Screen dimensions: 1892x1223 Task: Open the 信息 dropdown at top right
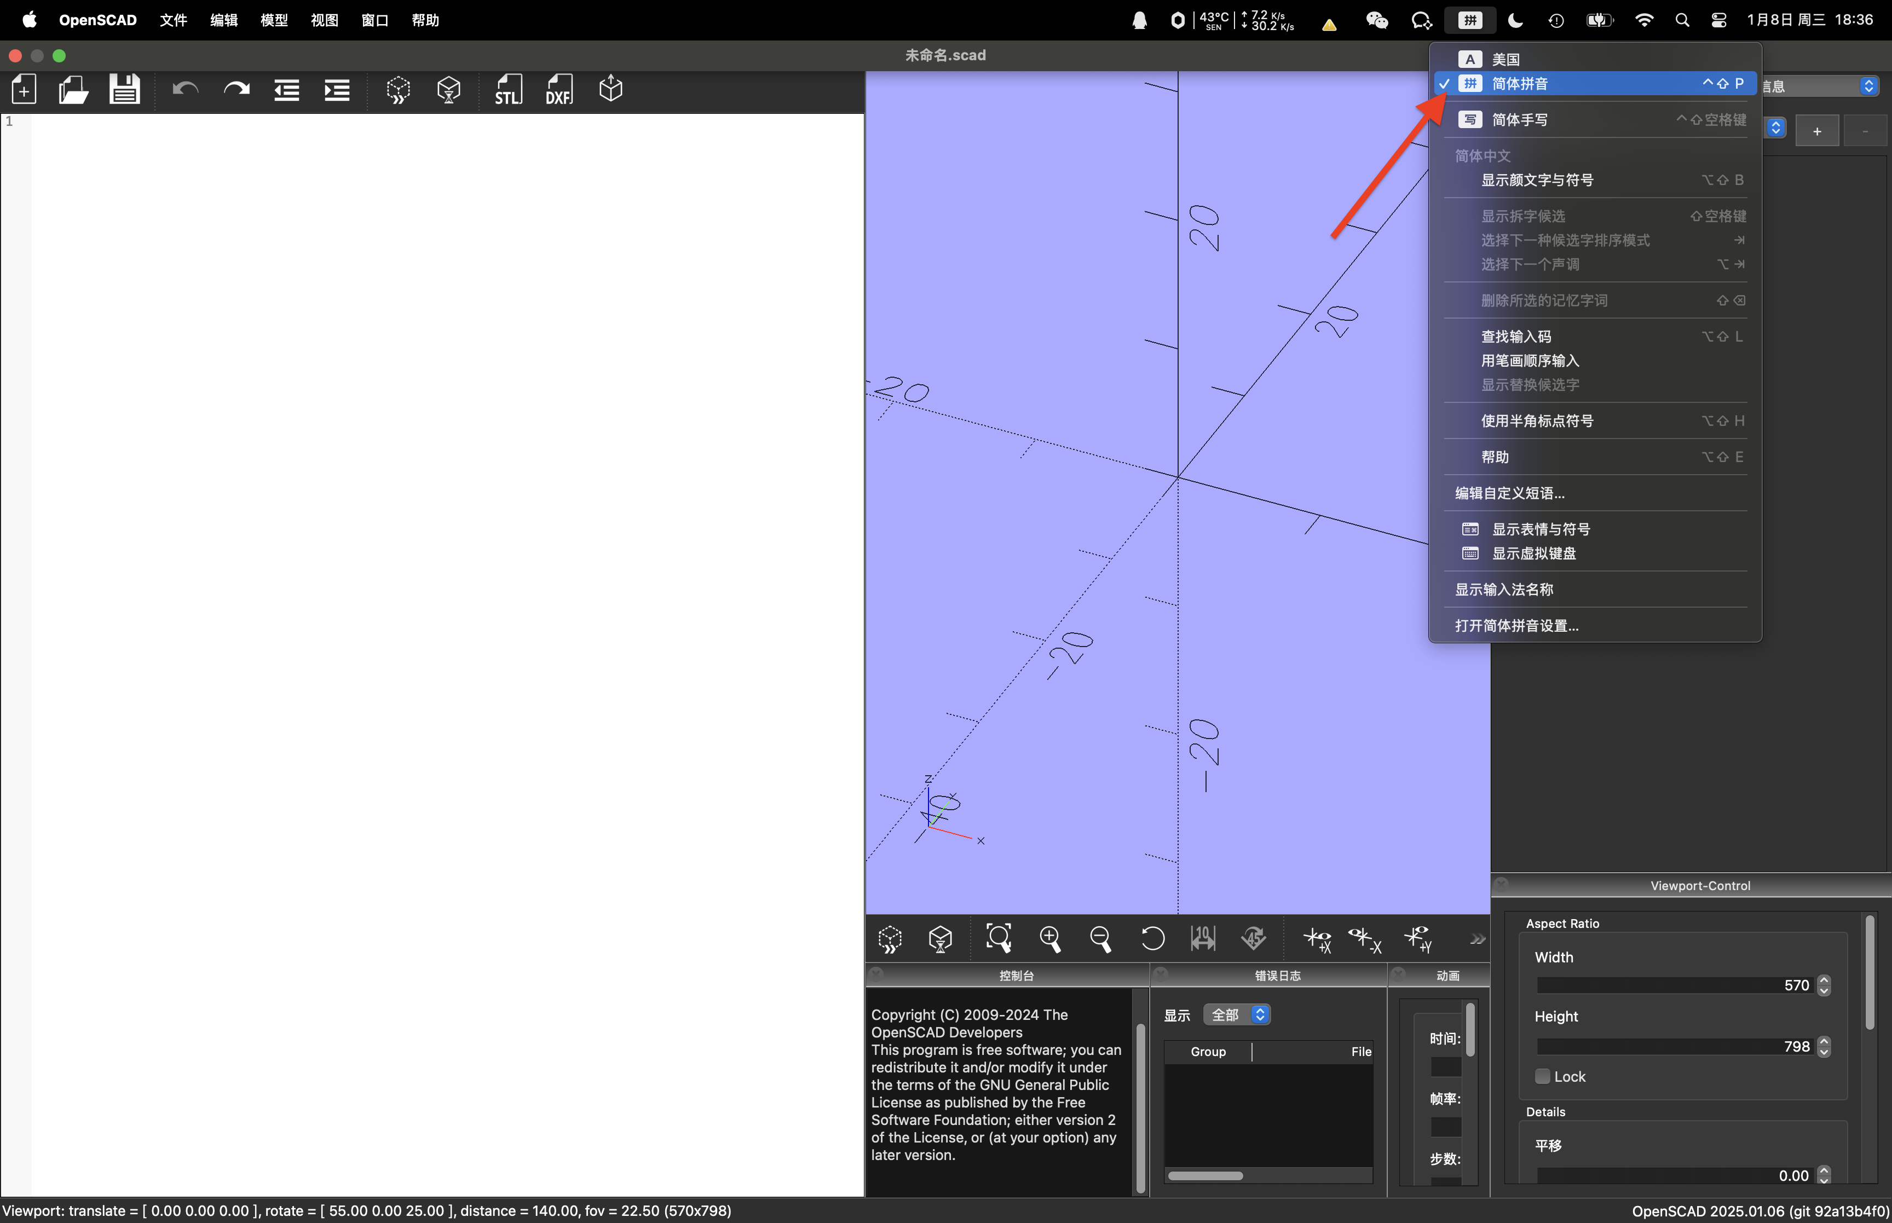1820,86
